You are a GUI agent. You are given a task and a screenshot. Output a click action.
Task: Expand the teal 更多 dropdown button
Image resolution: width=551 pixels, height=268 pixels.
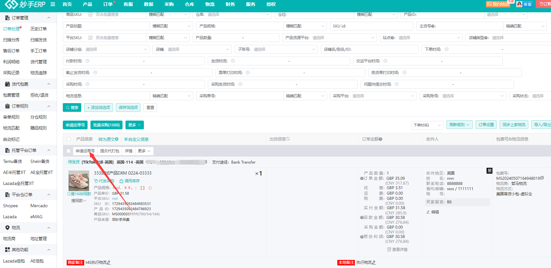[134, 125]
